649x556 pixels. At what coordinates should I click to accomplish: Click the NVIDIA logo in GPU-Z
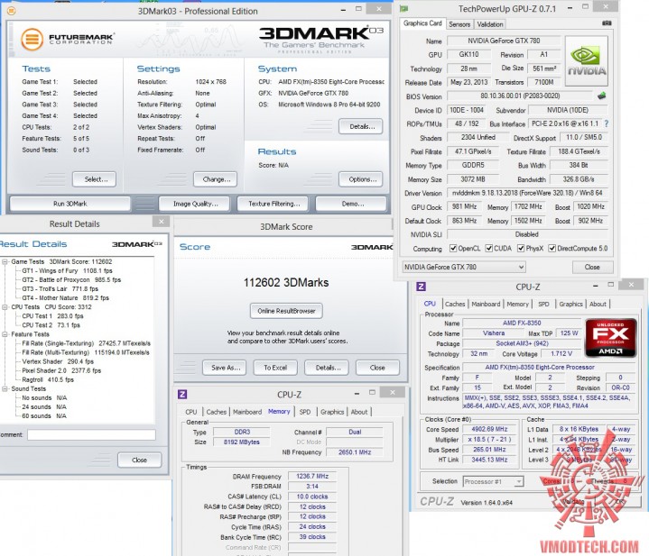tap(587, 60)
